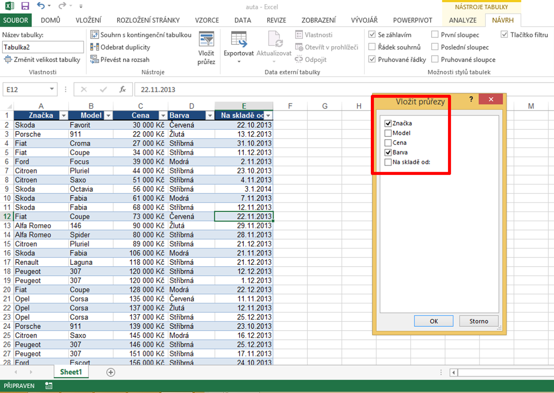Click the formula bar confirm checkmark icon
The width and height of the screenshot is (554, 393).
tap(103, 90)
